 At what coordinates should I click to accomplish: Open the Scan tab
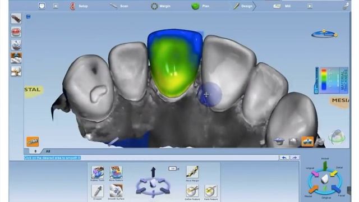(119, 6)
